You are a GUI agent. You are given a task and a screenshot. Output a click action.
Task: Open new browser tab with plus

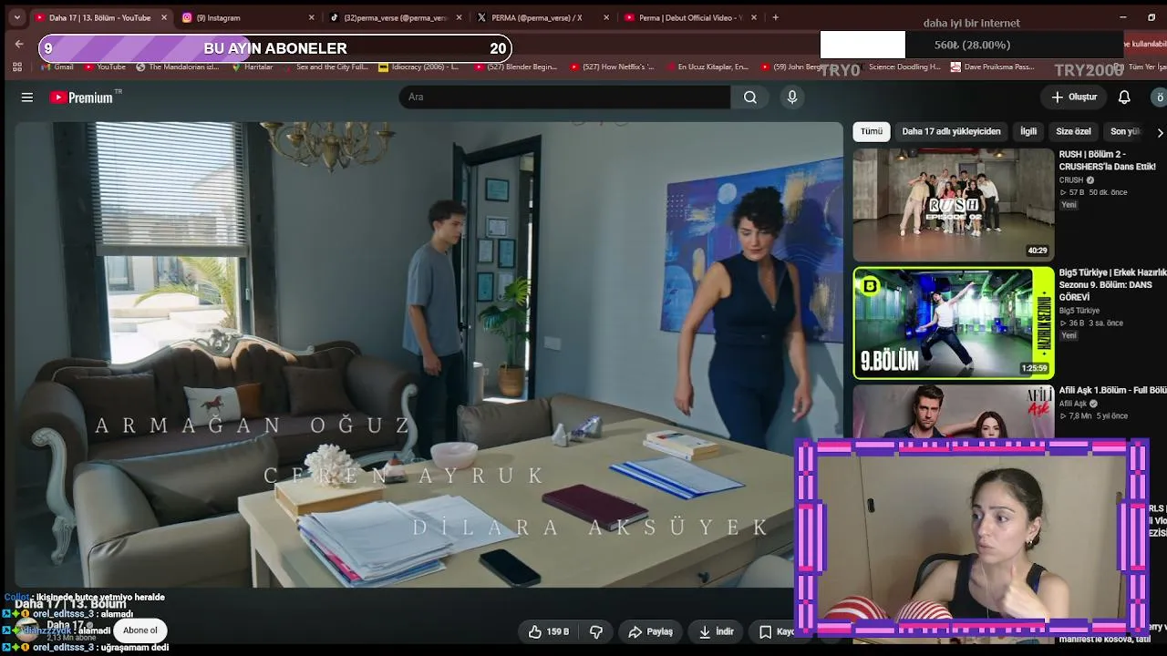click(776, 17)
